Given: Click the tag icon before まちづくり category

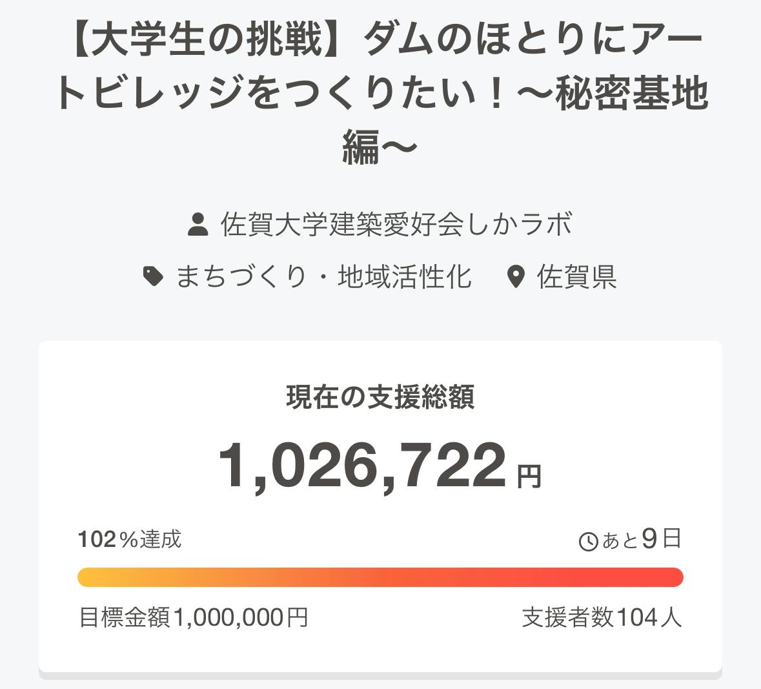Looking at the screenshot, I should [153, 277].
